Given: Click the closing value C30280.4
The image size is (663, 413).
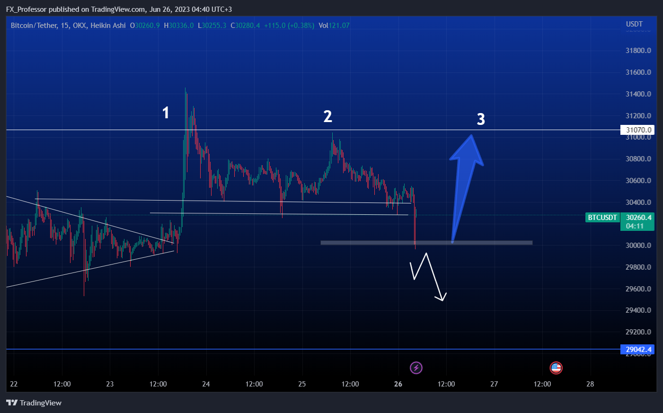Looking at the screenshot, I should [245, 26].
